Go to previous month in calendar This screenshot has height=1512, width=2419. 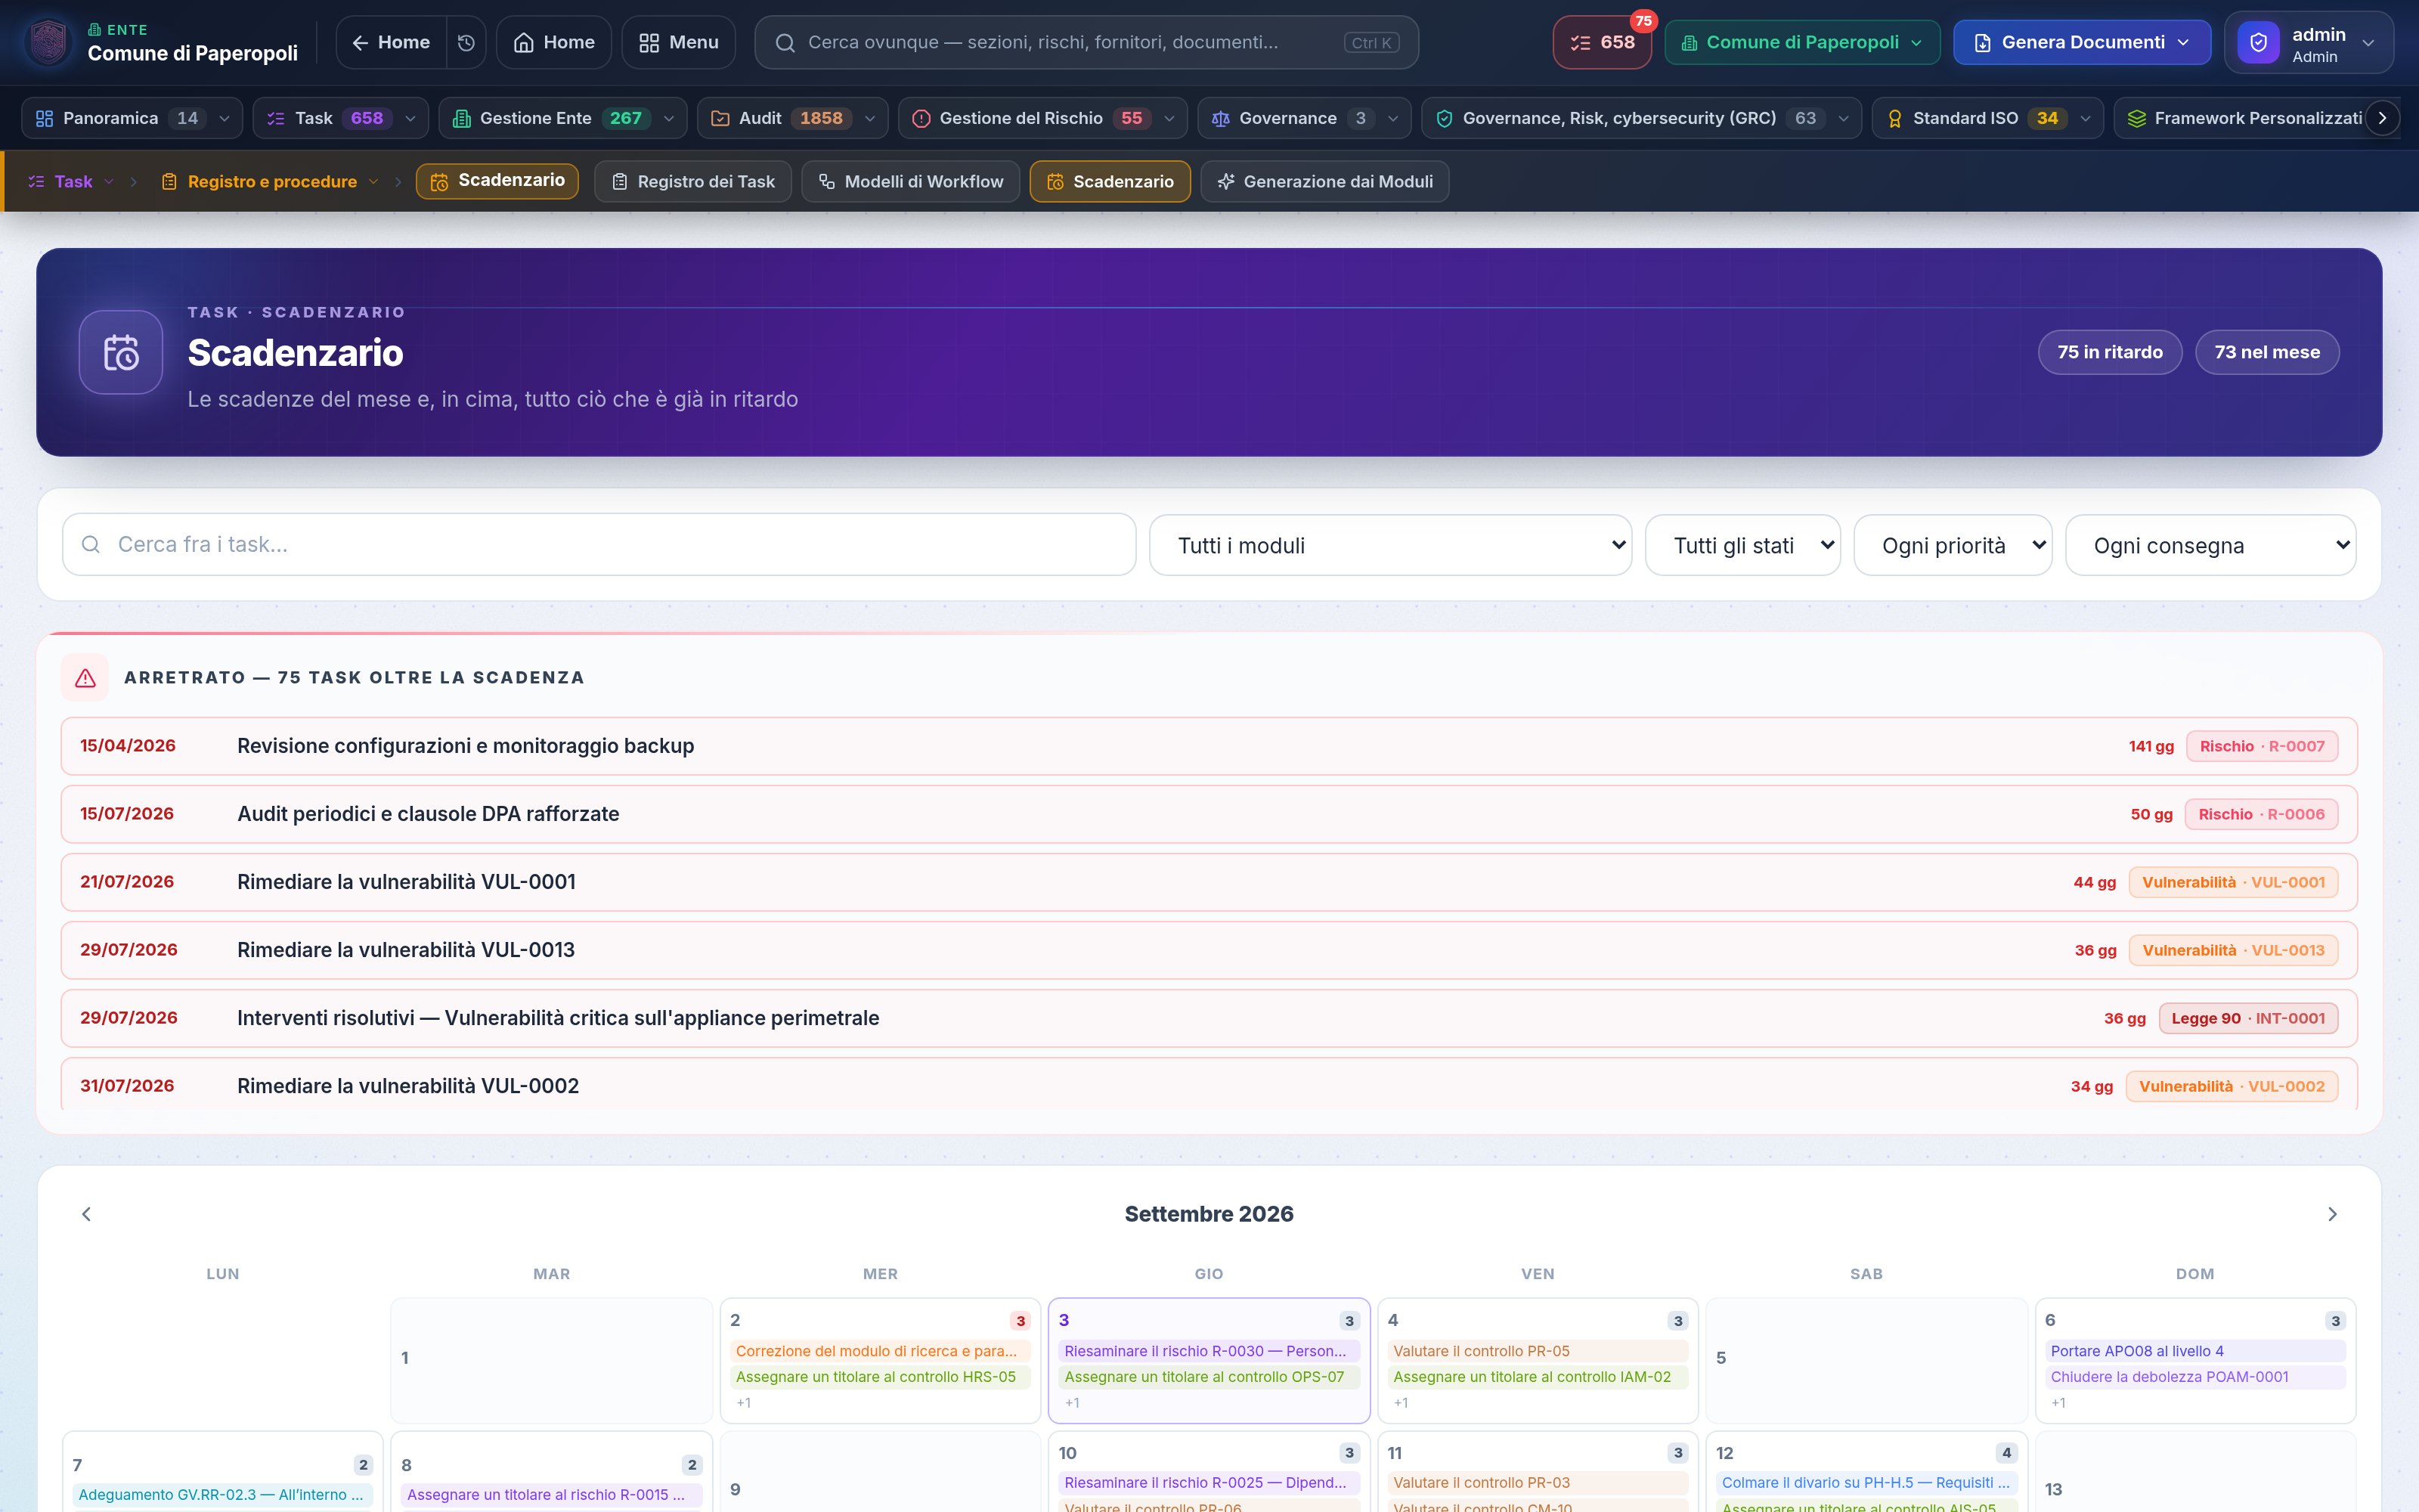[x=87, y=1214]
